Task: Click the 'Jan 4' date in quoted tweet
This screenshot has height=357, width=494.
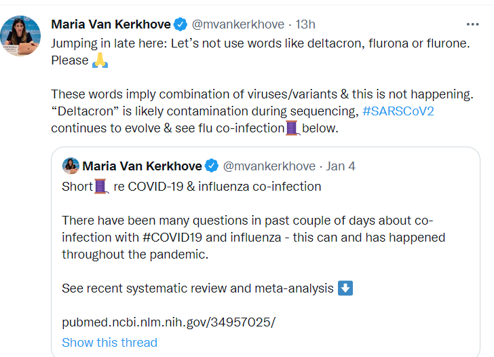Action: pos(341,166)
